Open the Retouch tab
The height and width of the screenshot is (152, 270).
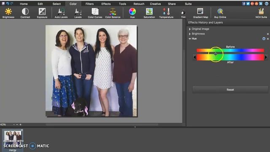point(139,4)
